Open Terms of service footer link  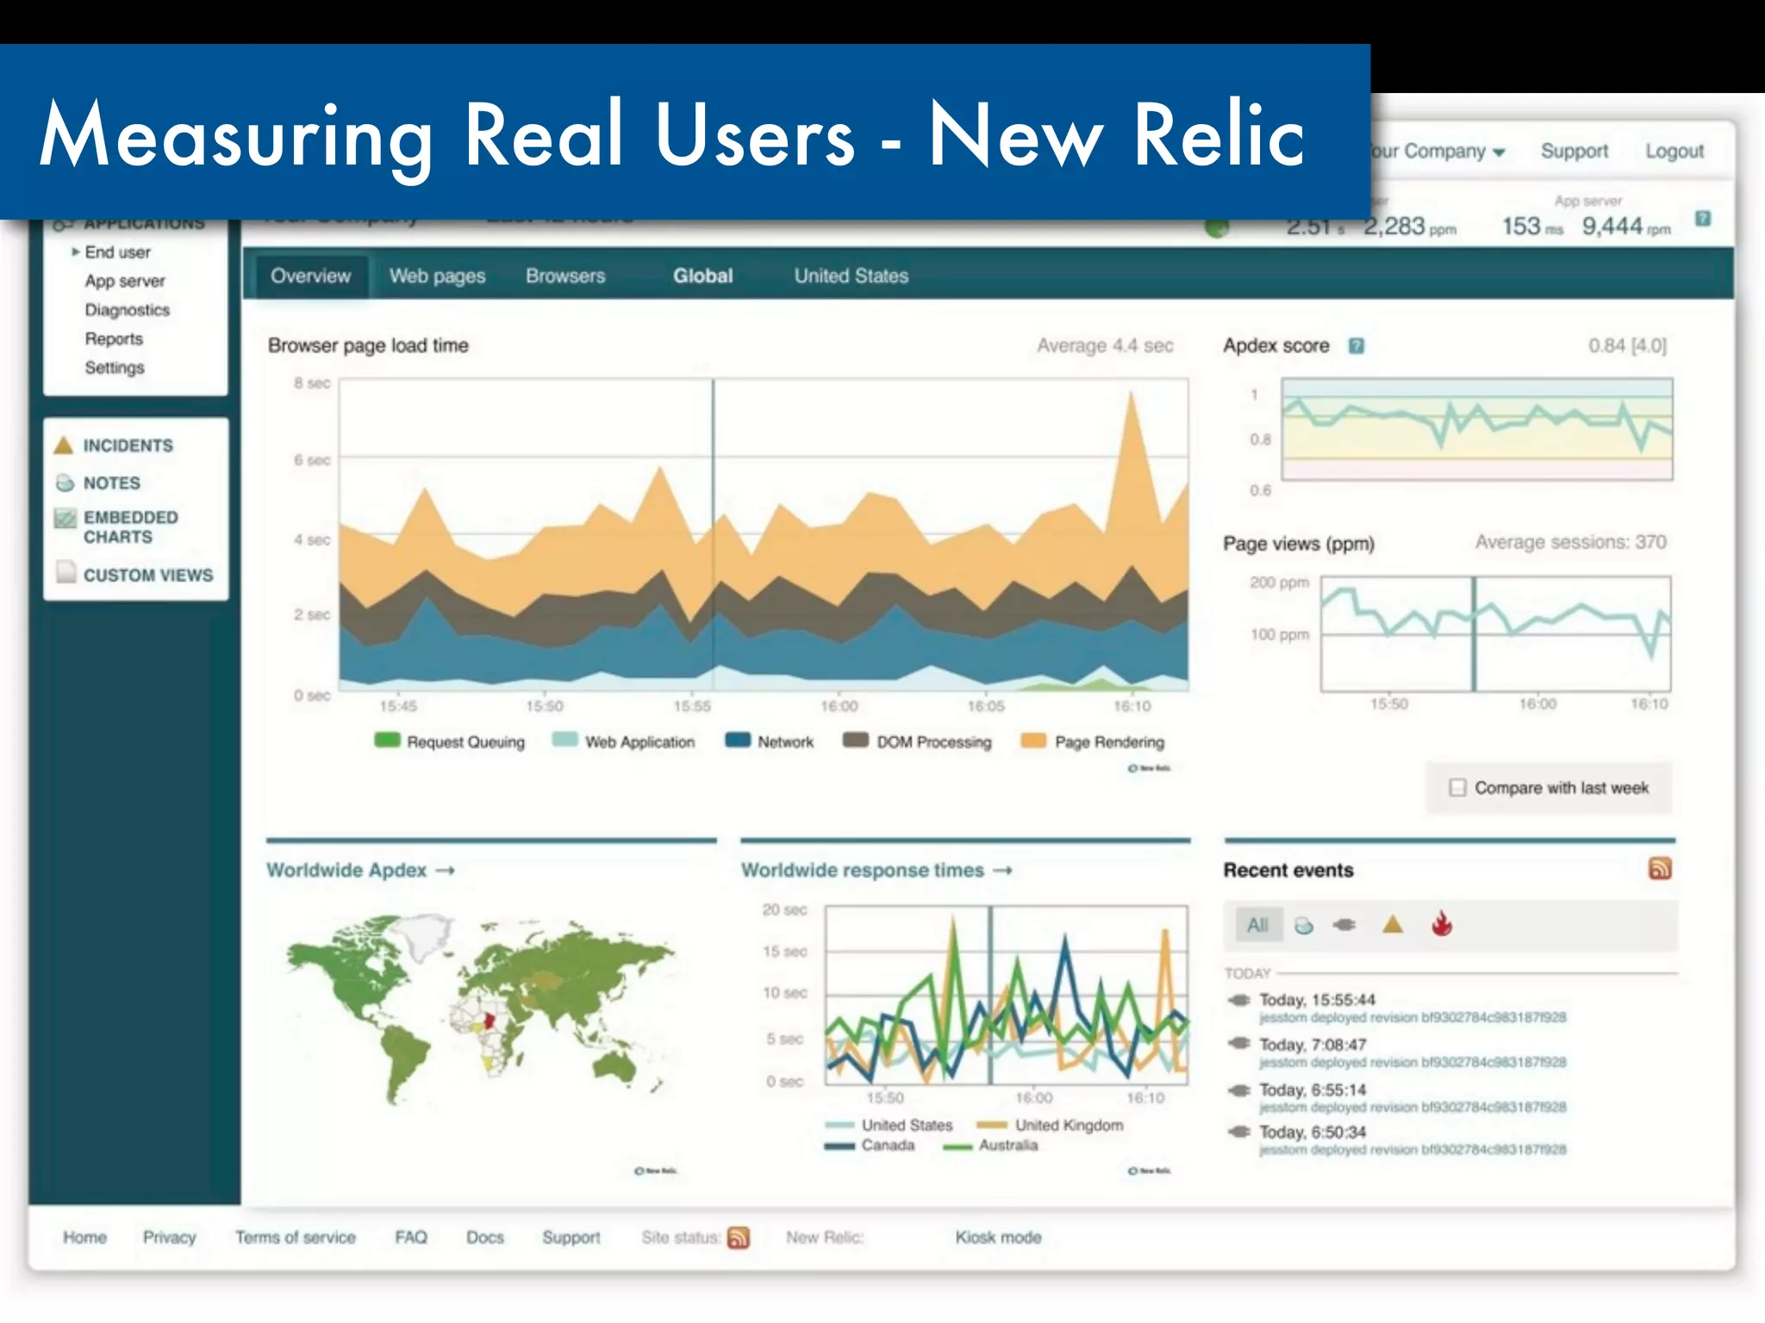pyautogui.click(x=296, y=1237)
